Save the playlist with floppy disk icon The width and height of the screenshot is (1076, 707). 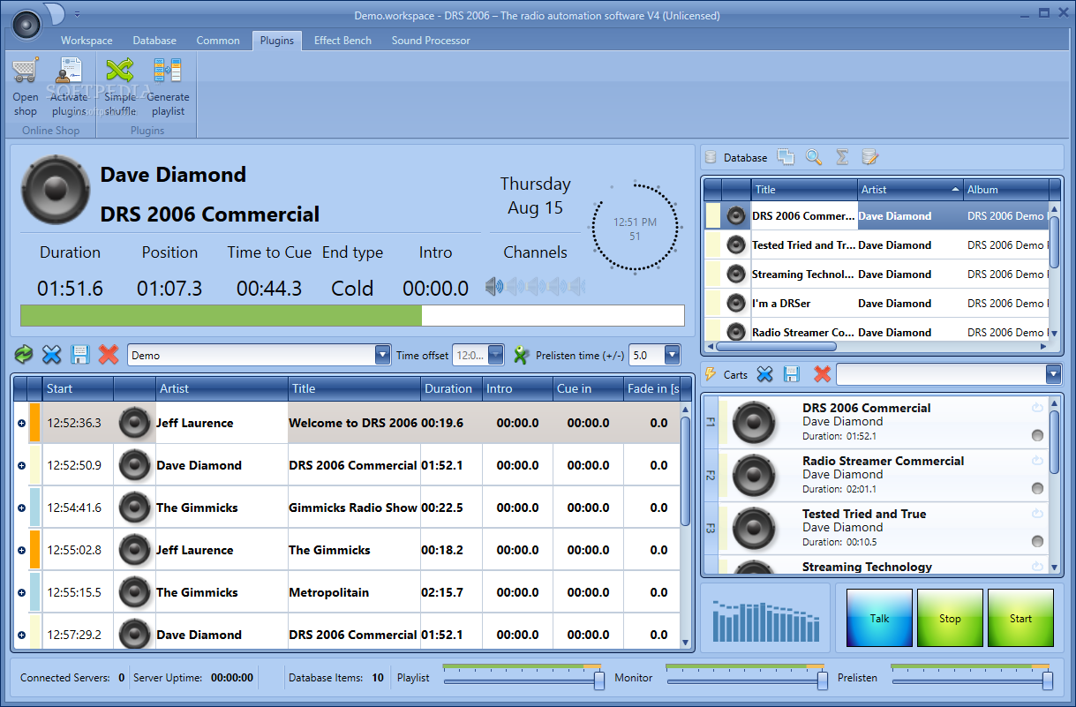(80, 355)
